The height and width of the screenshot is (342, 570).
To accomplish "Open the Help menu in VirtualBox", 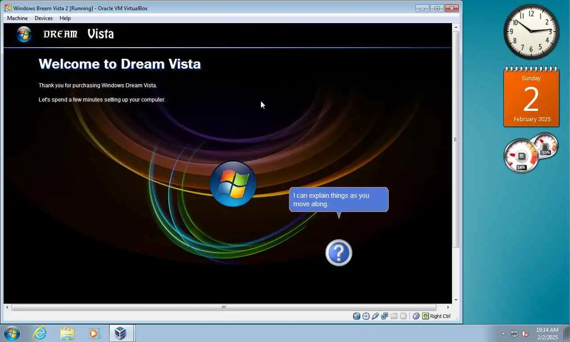I will click(x=65, y=18).
